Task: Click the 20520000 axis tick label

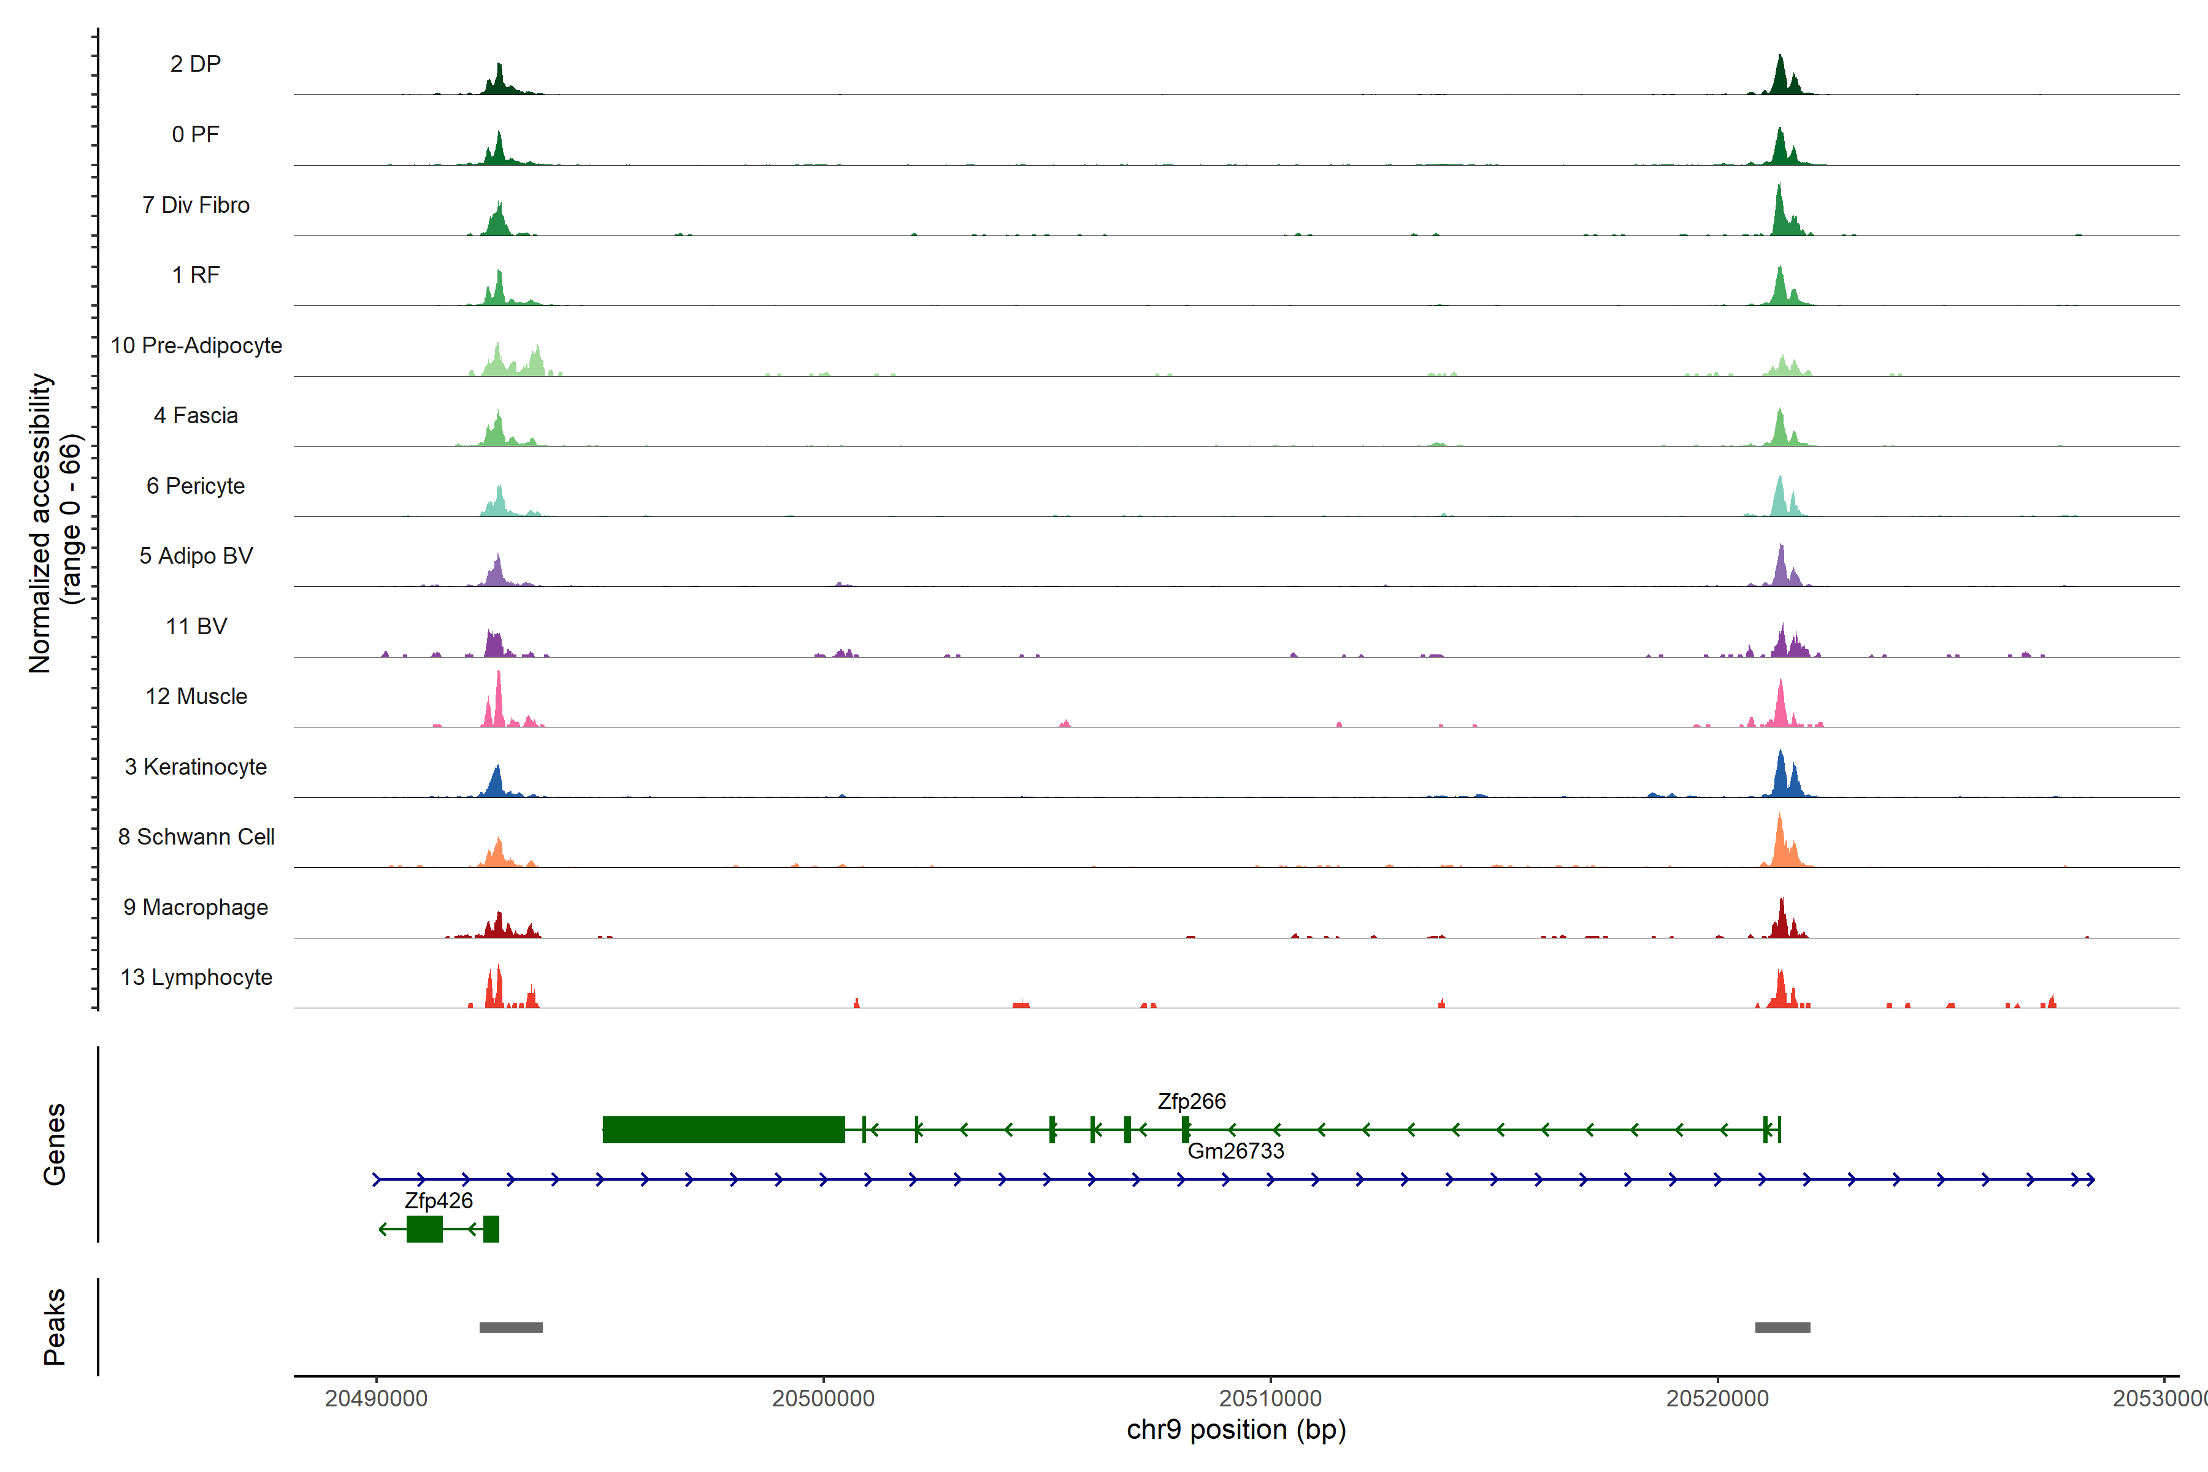Action: click(x=1717, y=1398)
